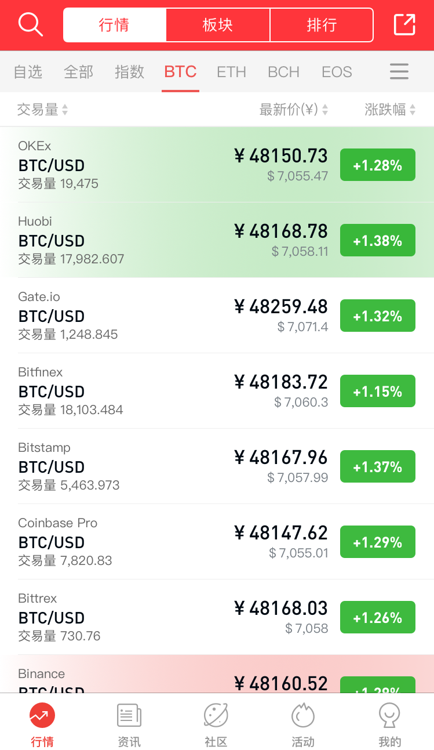Open 我的 profile icon
434x750 pixels.
click(389, 715)
